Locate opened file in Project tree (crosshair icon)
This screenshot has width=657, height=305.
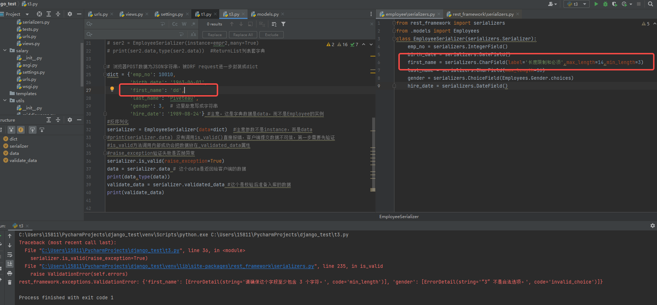[39, 14]
